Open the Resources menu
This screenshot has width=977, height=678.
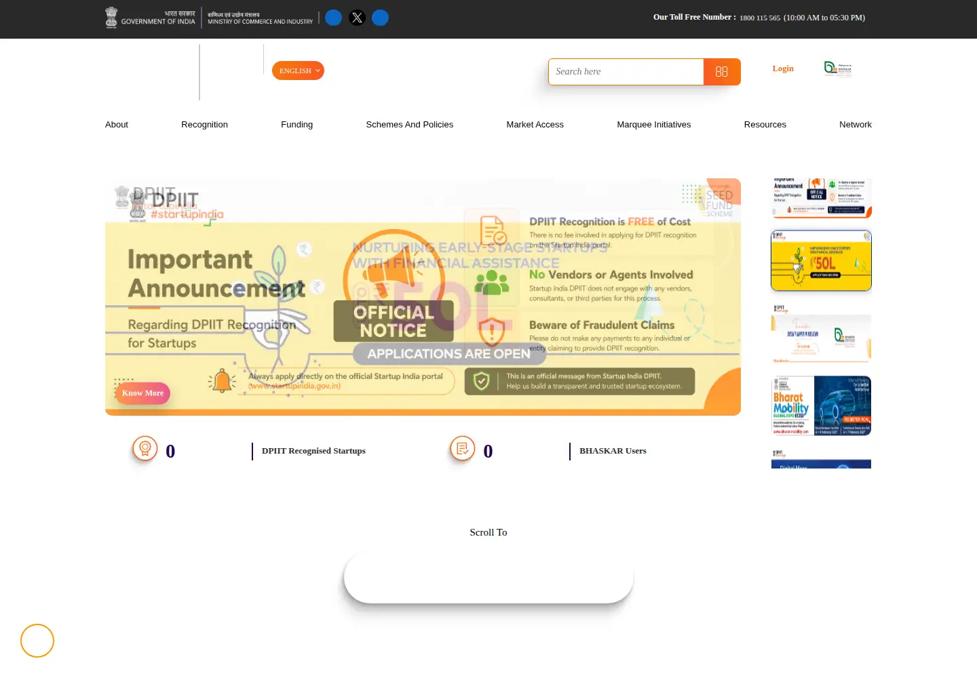(x=765, y=125)
